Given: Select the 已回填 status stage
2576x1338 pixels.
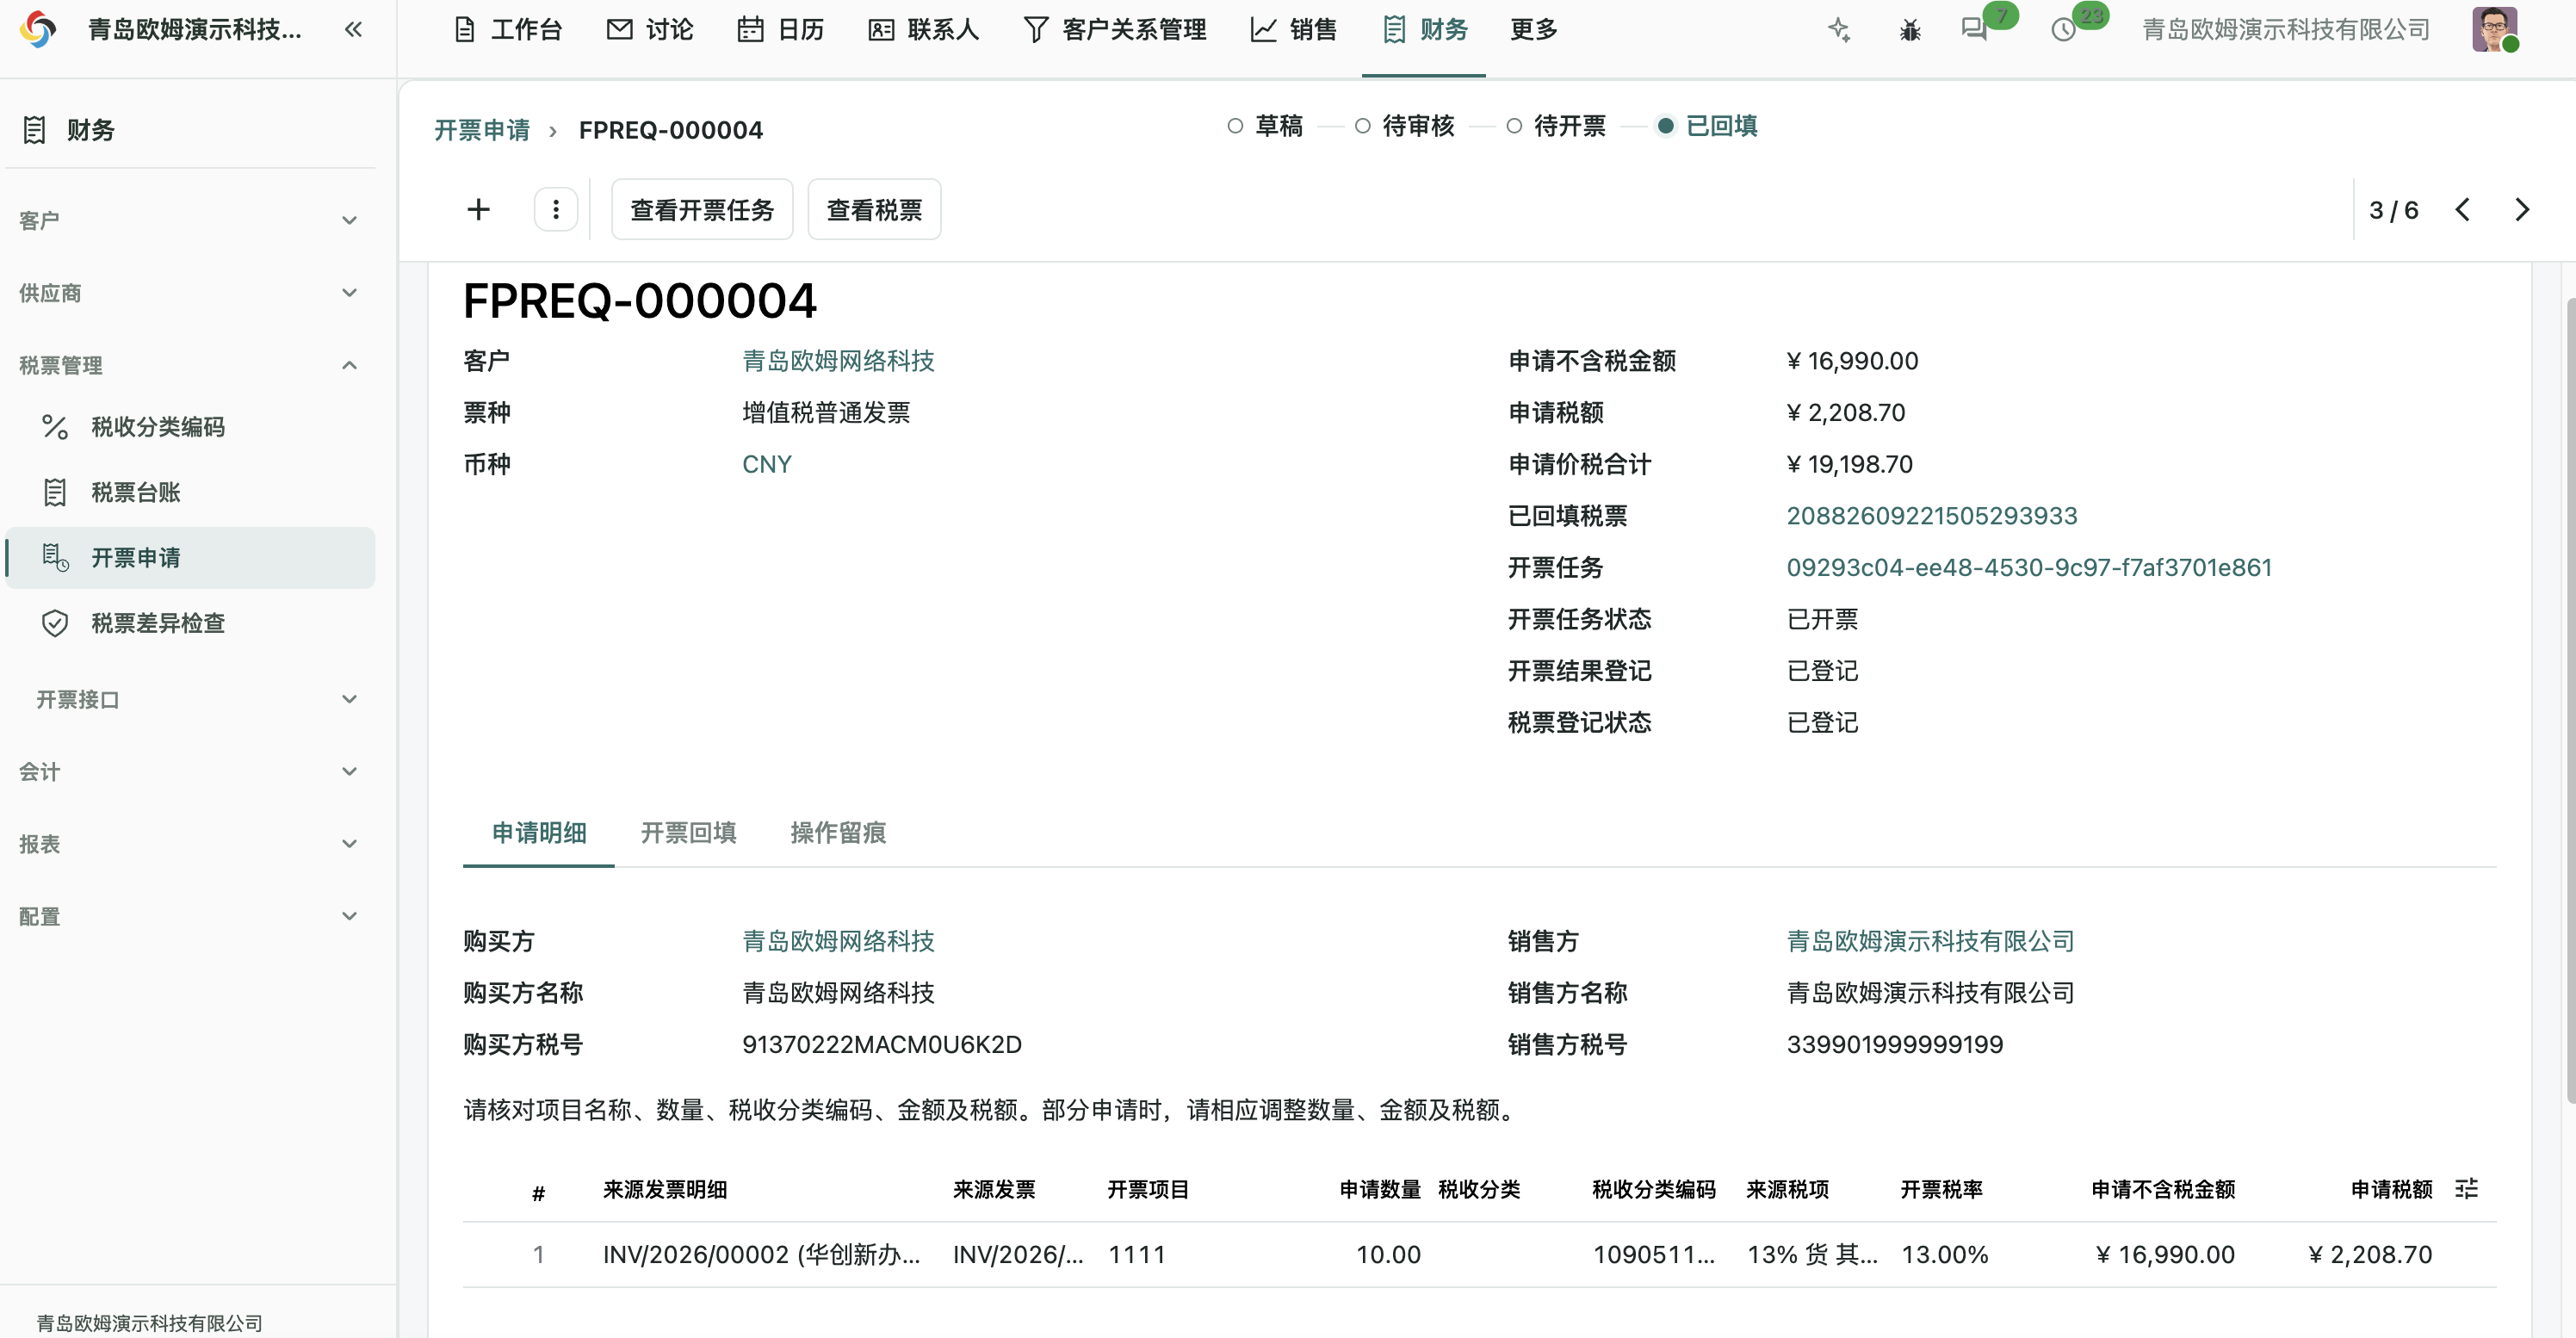Looking at the screenshot, I should (1707, 126).
